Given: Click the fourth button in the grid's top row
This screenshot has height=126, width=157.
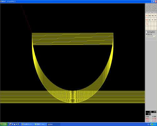Looking at the screenshot, I should [155, 15].
